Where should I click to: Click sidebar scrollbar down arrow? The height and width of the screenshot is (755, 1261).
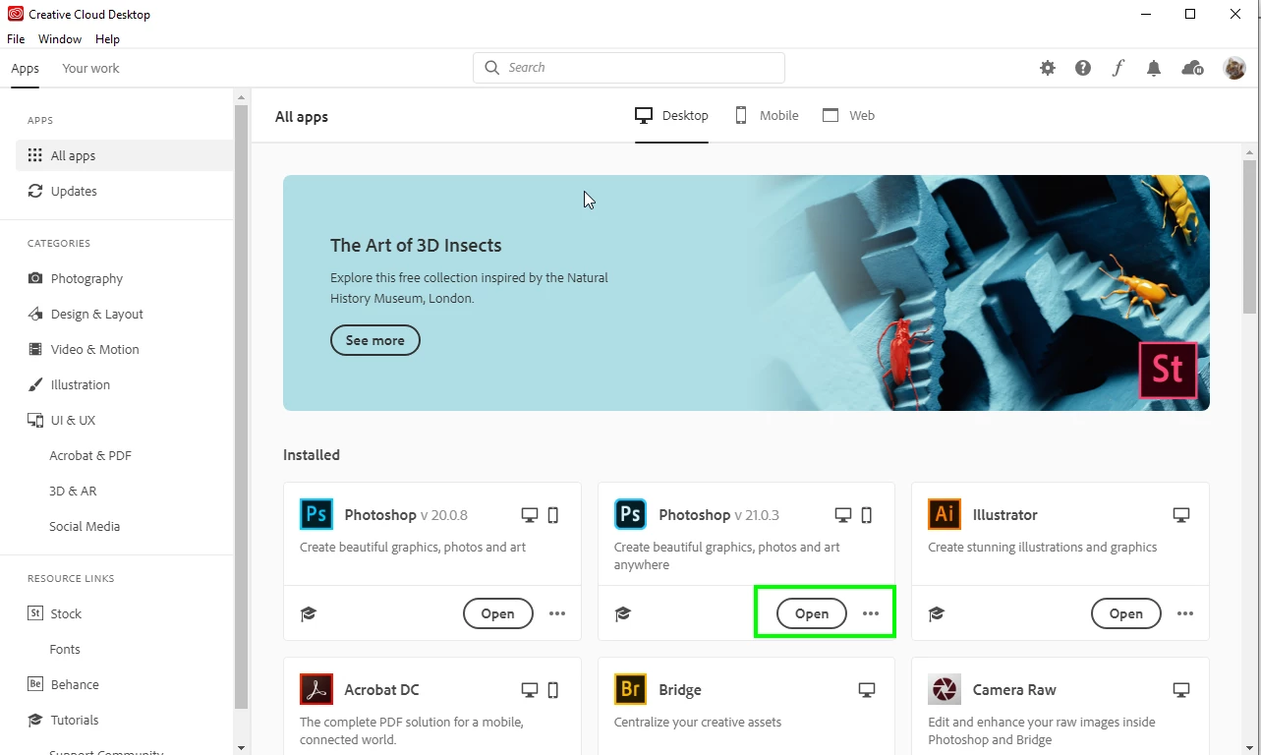click(x=241, y=747)
